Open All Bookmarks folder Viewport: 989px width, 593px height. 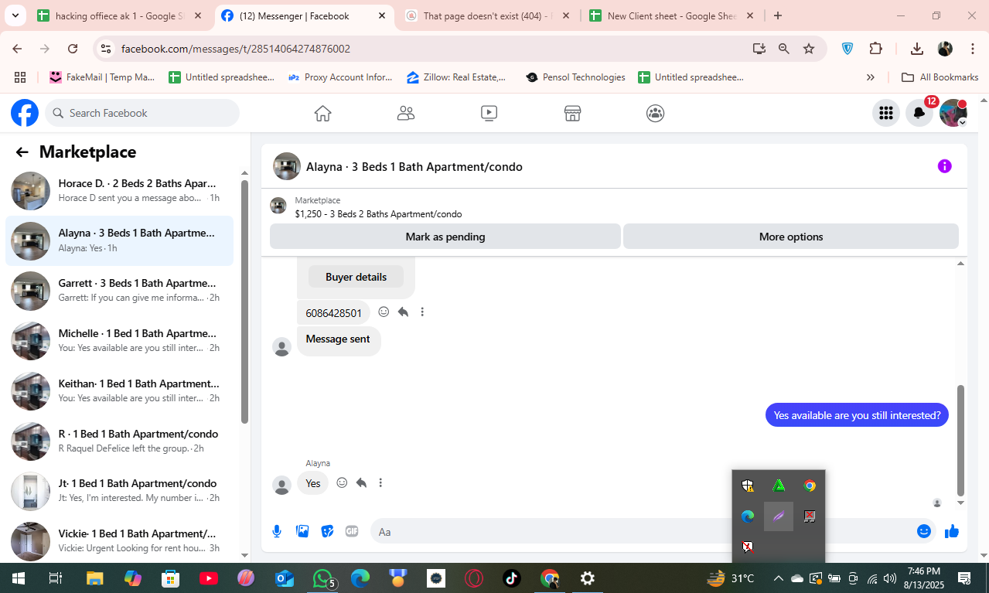[940, 77]
